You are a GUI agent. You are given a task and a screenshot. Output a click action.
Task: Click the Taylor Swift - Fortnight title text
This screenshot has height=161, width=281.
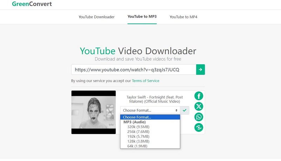(x=155, y=99)
